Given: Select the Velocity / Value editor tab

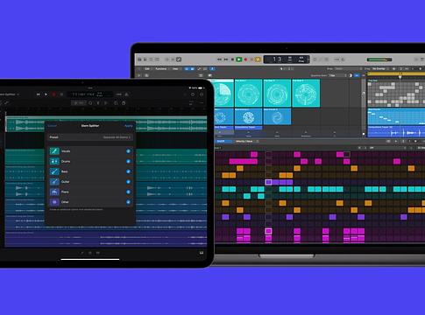Looking at the screenshot, I should [x=244, y=141].
